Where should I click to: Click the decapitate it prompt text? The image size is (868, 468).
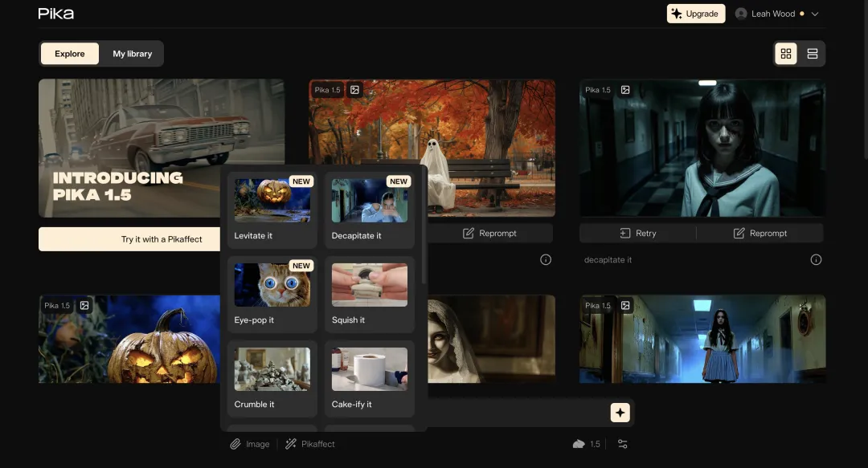[x=608, y=259]
